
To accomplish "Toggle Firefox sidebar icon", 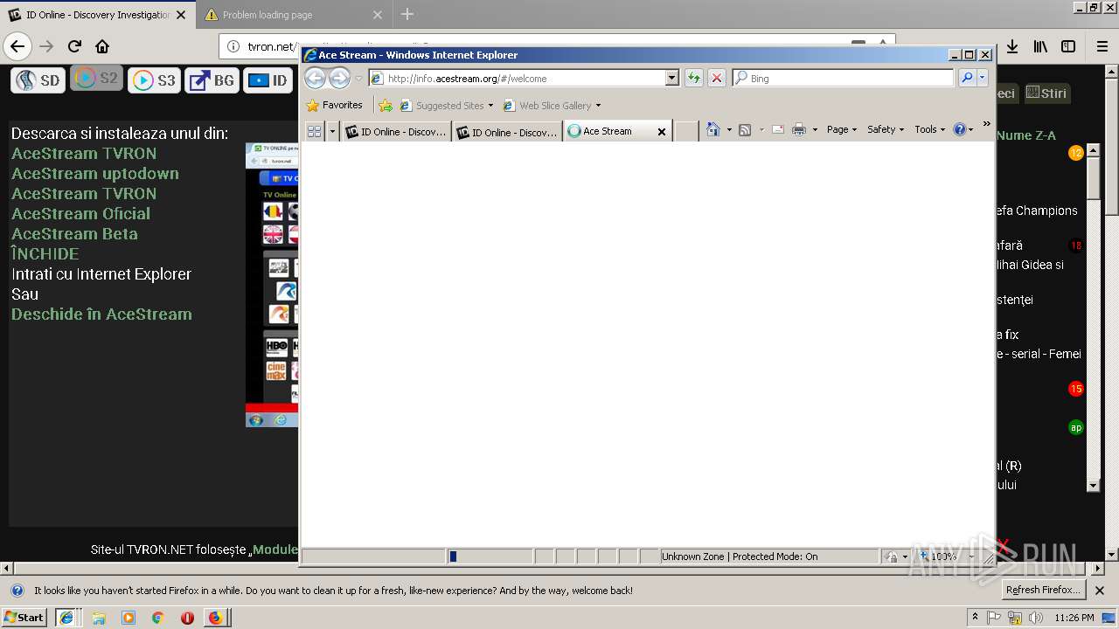I will [x=1068, y=46].
